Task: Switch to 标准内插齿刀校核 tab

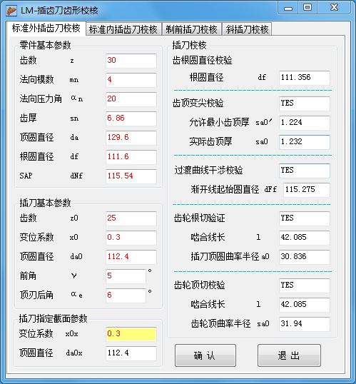Action: 123,29
